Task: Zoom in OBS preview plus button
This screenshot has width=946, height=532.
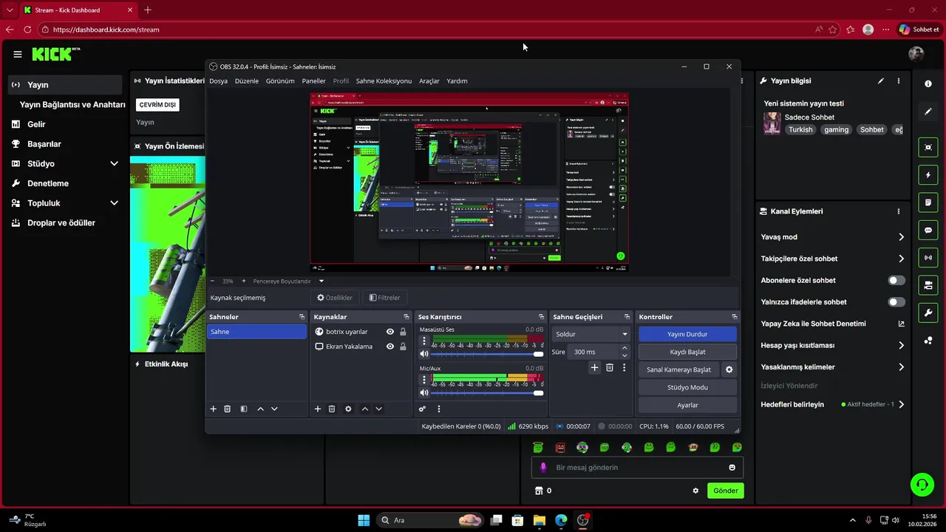Action: pos(244,281)
